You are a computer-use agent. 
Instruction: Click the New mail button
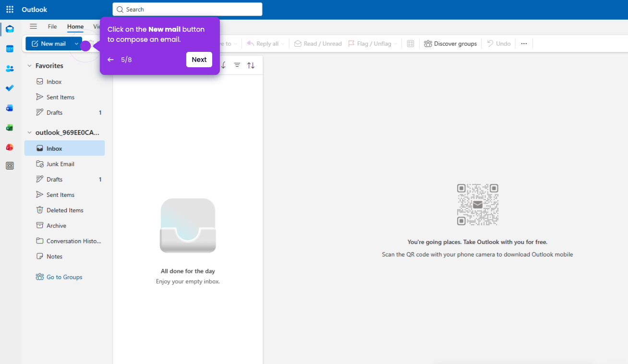pyautogui.click(x=48, y=44)
